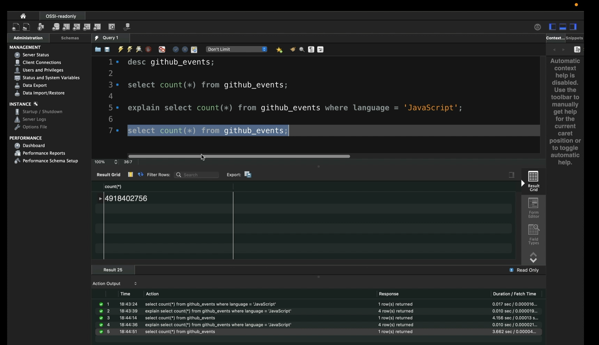Screen dimensions: 599x345
Task: Beautify the SQL script with broom icon
Action: pyautogui.click(x=292, y=49)
